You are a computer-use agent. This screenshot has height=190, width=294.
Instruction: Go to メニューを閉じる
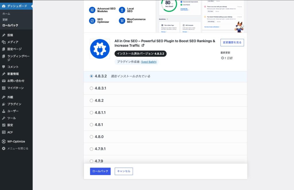pyautogui.click(x=18, y=149)
